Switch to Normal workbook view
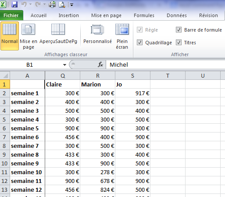 click(10, 36)
